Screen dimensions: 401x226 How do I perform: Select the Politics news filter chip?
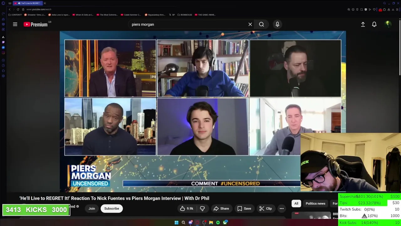click(315, 203)
